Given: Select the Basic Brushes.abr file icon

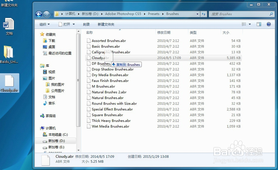Looking at the screenshot, I should pyautogui.click(x=89, y=46).
